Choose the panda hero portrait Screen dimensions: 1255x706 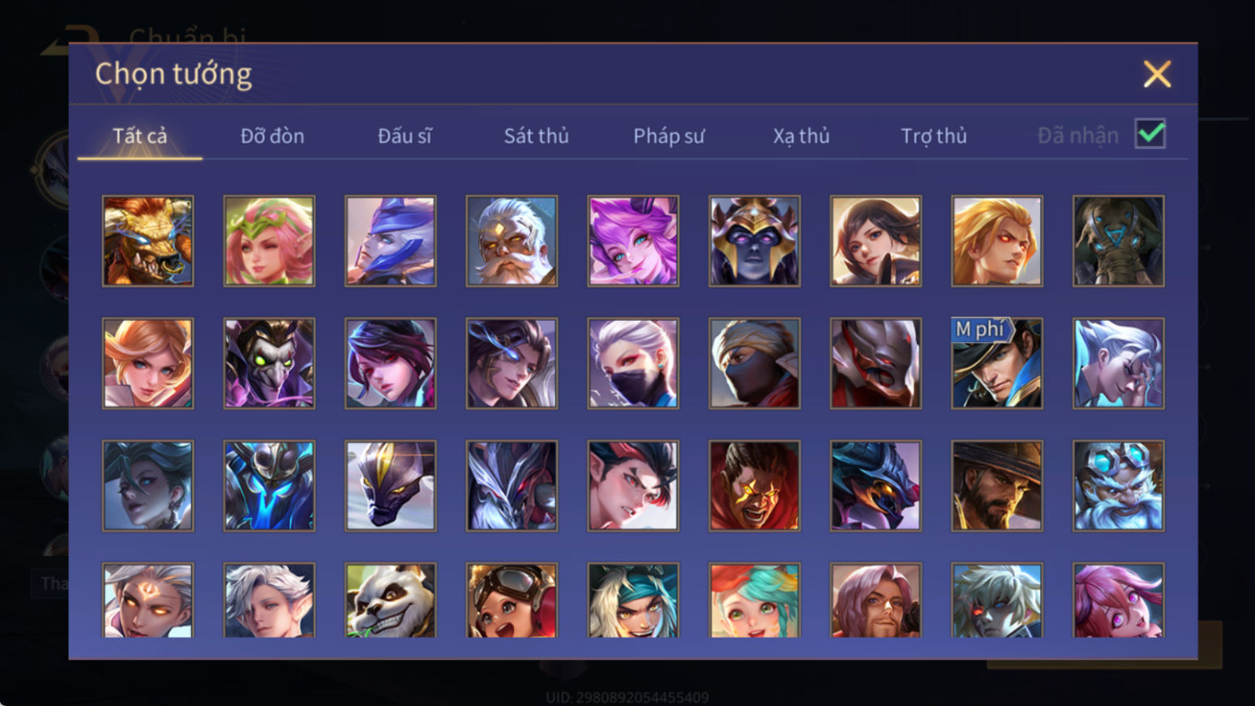click(x=390, y=600)
